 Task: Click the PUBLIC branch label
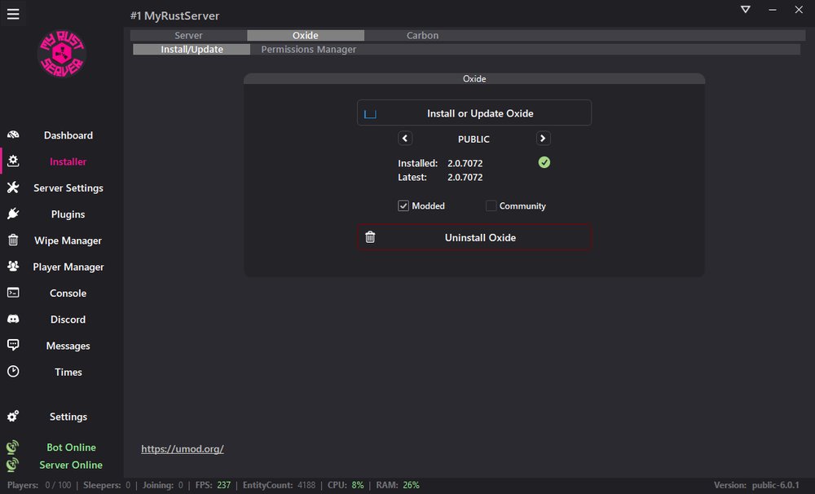(474, 139)
